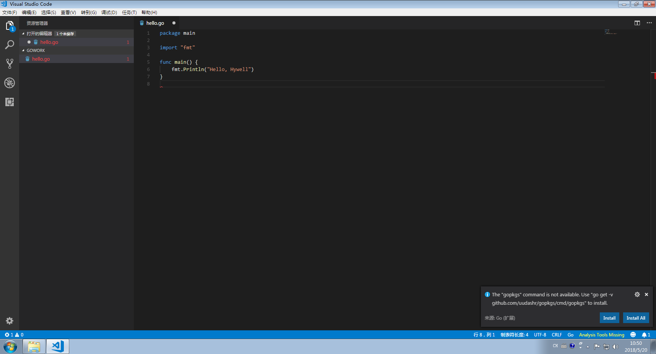Select the hello.go editor tab
Screen dimensions: 656x354
[154, 23]
